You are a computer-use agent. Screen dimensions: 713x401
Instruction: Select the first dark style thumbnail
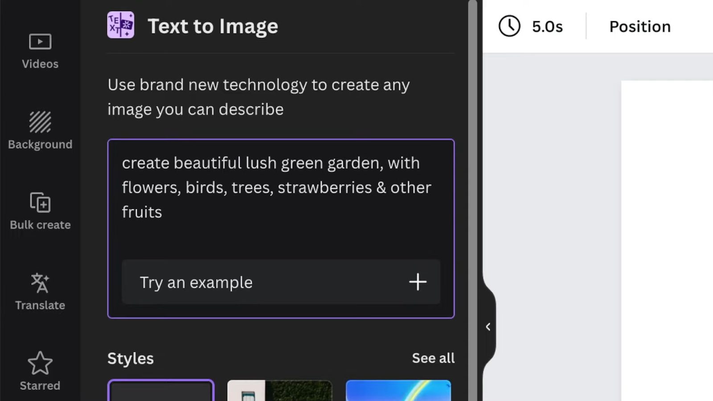(x=161, y=390)
